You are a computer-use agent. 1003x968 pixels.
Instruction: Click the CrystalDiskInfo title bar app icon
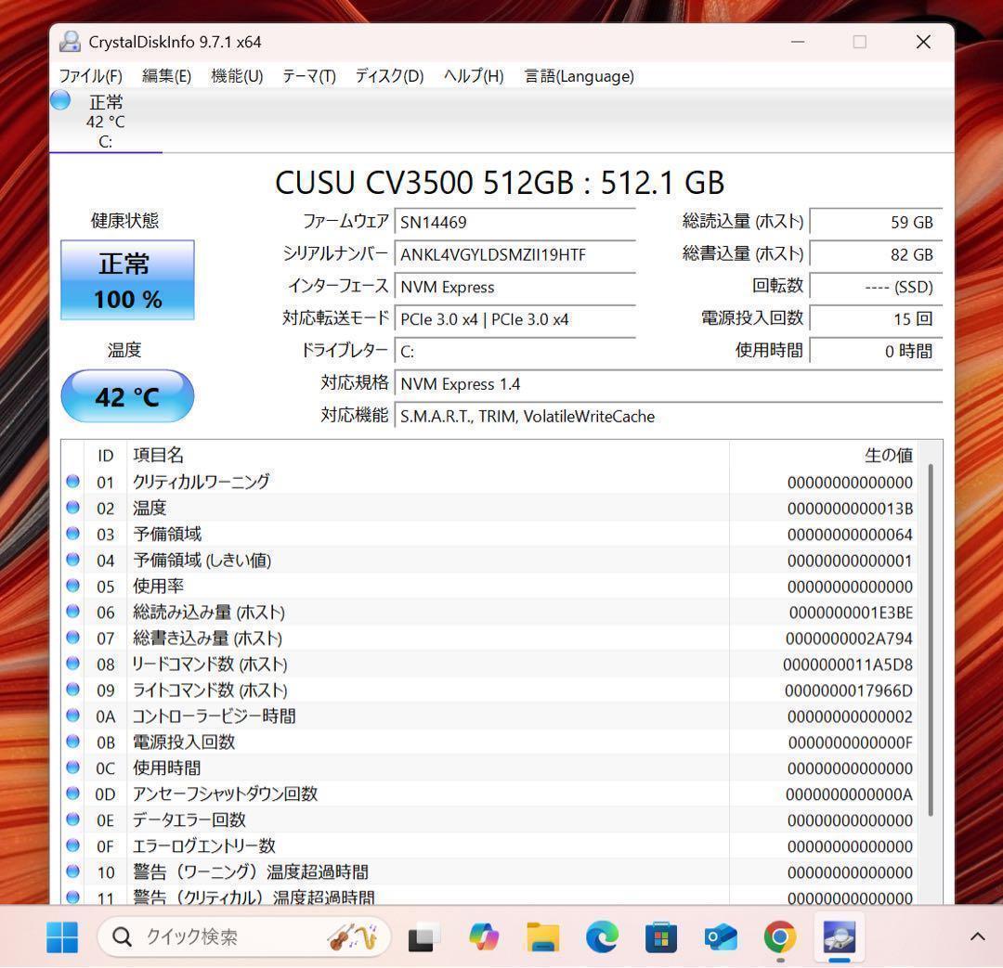[x=70, y=42]
